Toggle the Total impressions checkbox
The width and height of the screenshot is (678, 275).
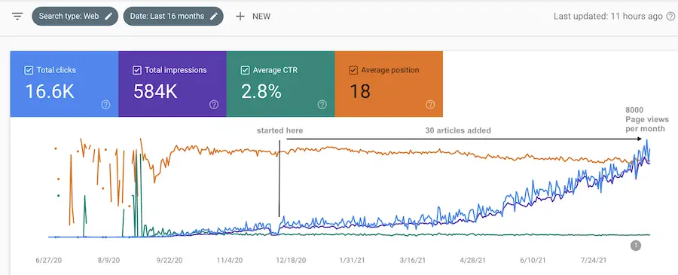(x=136, y=70)
